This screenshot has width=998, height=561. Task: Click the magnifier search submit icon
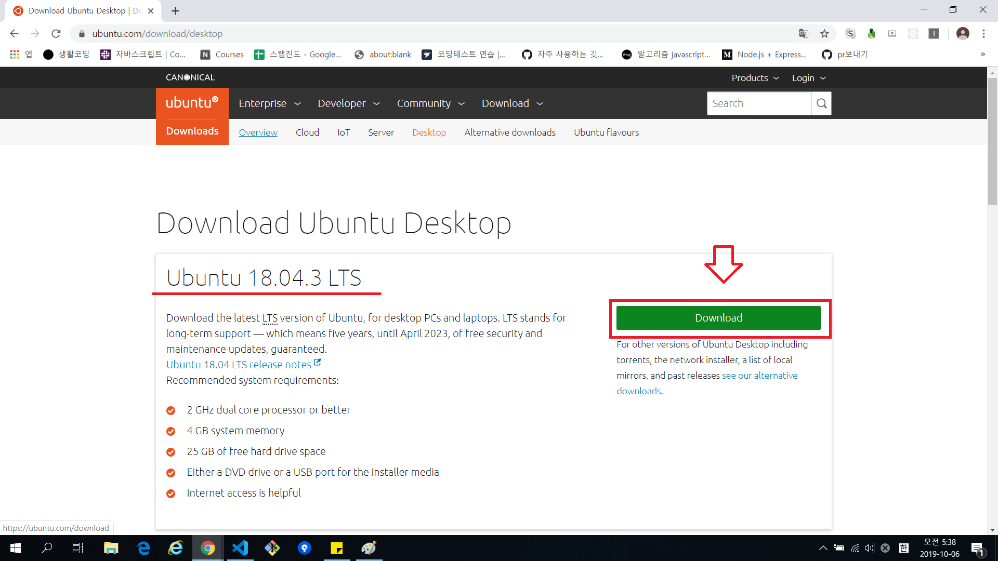(821, 103)
